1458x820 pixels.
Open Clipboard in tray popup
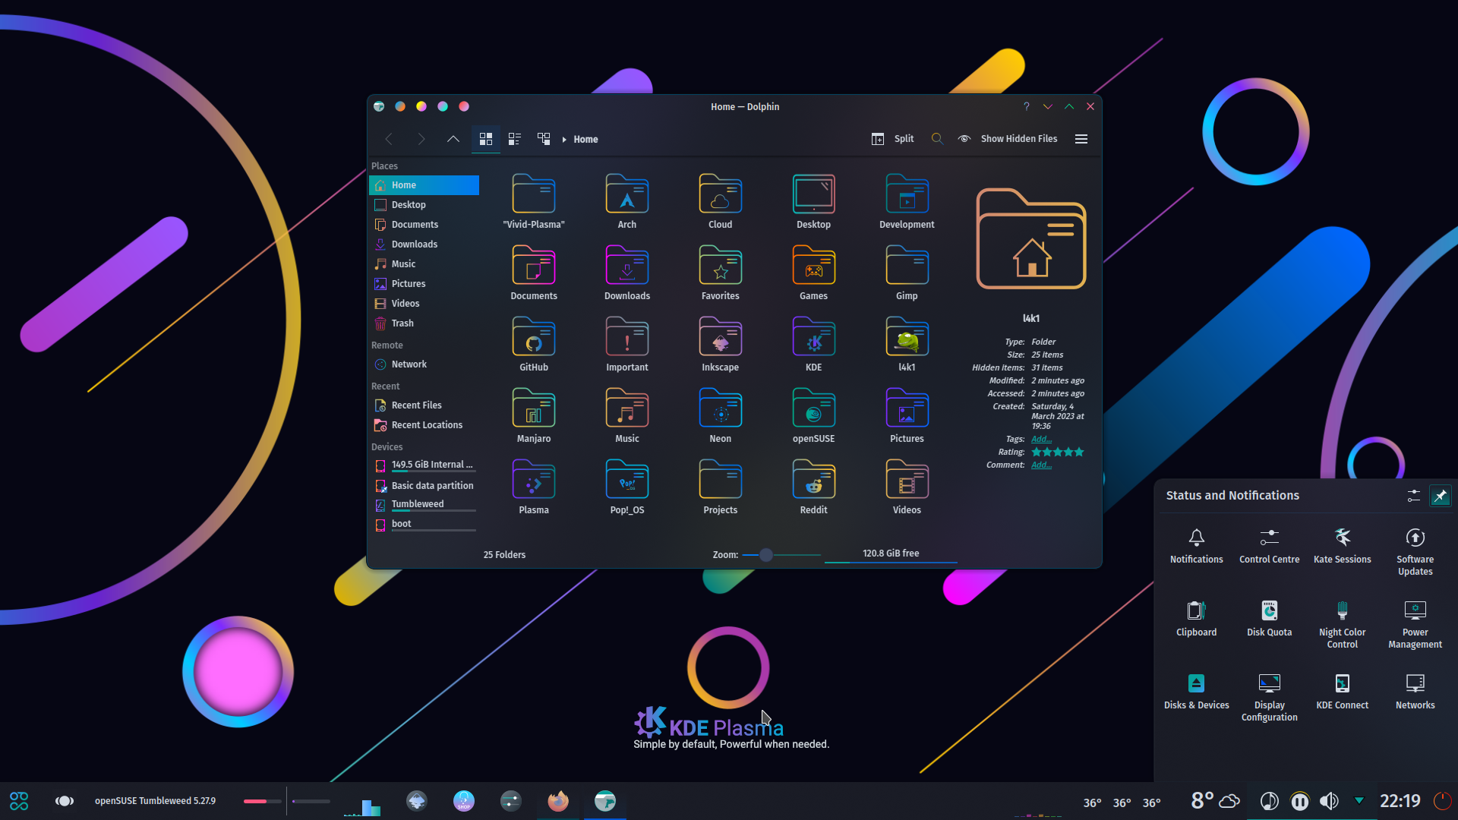[x=1197, y=620]
